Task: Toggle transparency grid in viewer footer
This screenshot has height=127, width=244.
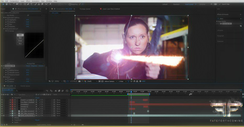Action: coord(102,81)
